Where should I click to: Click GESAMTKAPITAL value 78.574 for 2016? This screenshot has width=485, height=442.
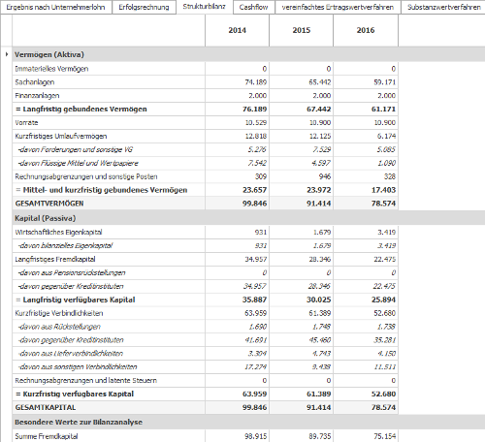(383, 408)
